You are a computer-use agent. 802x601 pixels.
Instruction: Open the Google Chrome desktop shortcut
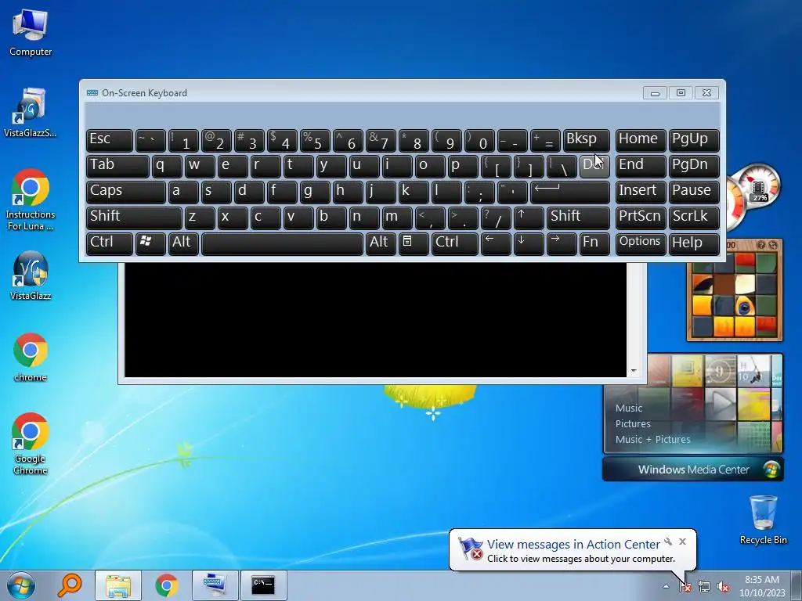coord(31,444)
